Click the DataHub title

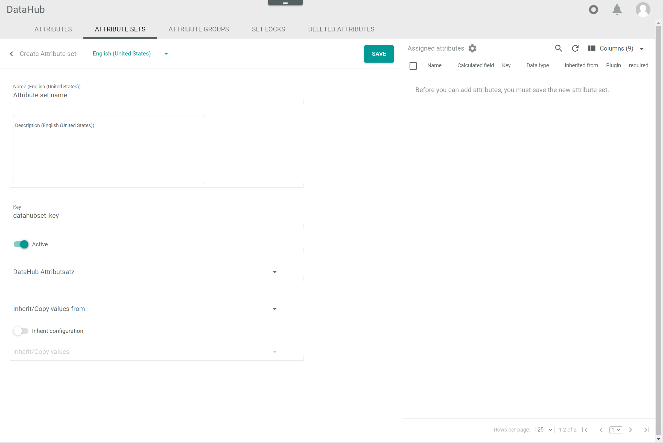coord(26,10)
